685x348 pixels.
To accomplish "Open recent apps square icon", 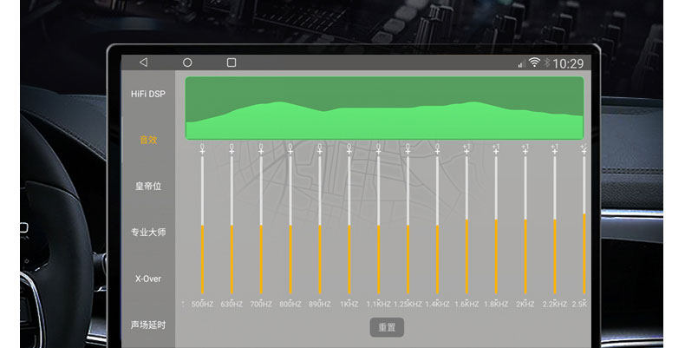I will point(232,62).
